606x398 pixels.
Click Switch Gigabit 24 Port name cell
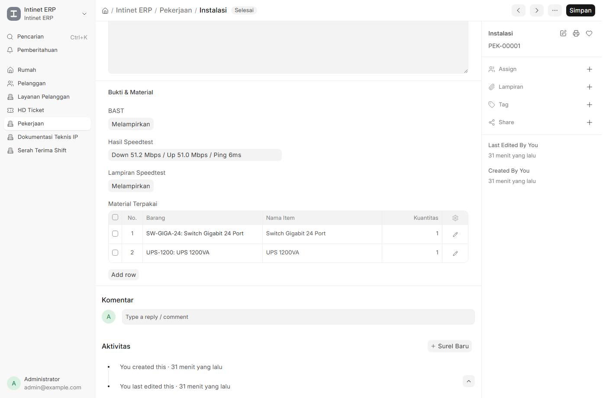(322, 234)
